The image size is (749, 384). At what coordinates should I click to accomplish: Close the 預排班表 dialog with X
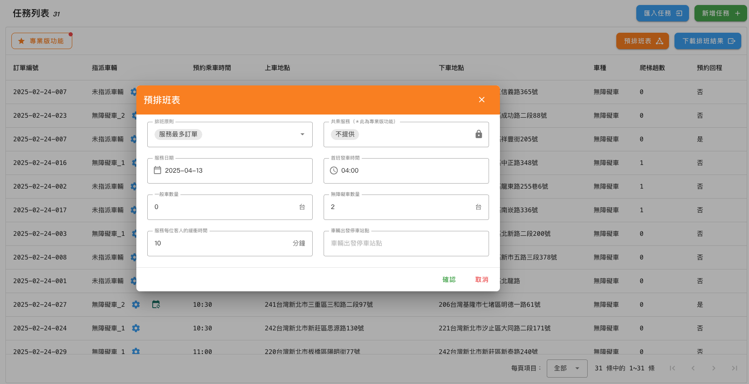pos(482,100)
